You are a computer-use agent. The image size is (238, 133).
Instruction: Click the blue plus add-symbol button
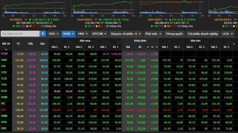point(43,34)
